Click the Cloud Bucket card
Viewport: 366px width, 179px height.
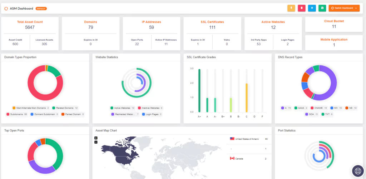coord(334,24)
